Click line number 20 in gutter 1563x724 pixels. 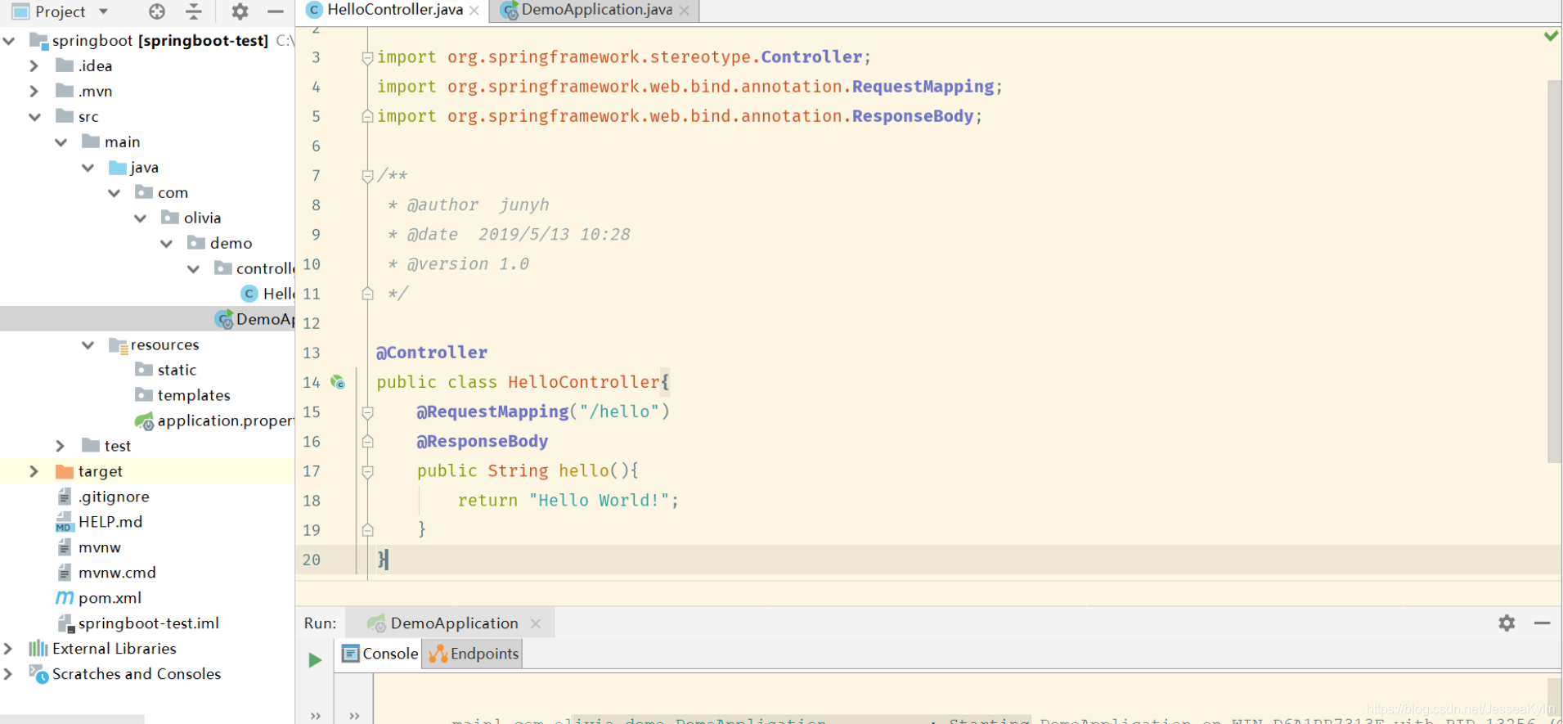[312, 560]
